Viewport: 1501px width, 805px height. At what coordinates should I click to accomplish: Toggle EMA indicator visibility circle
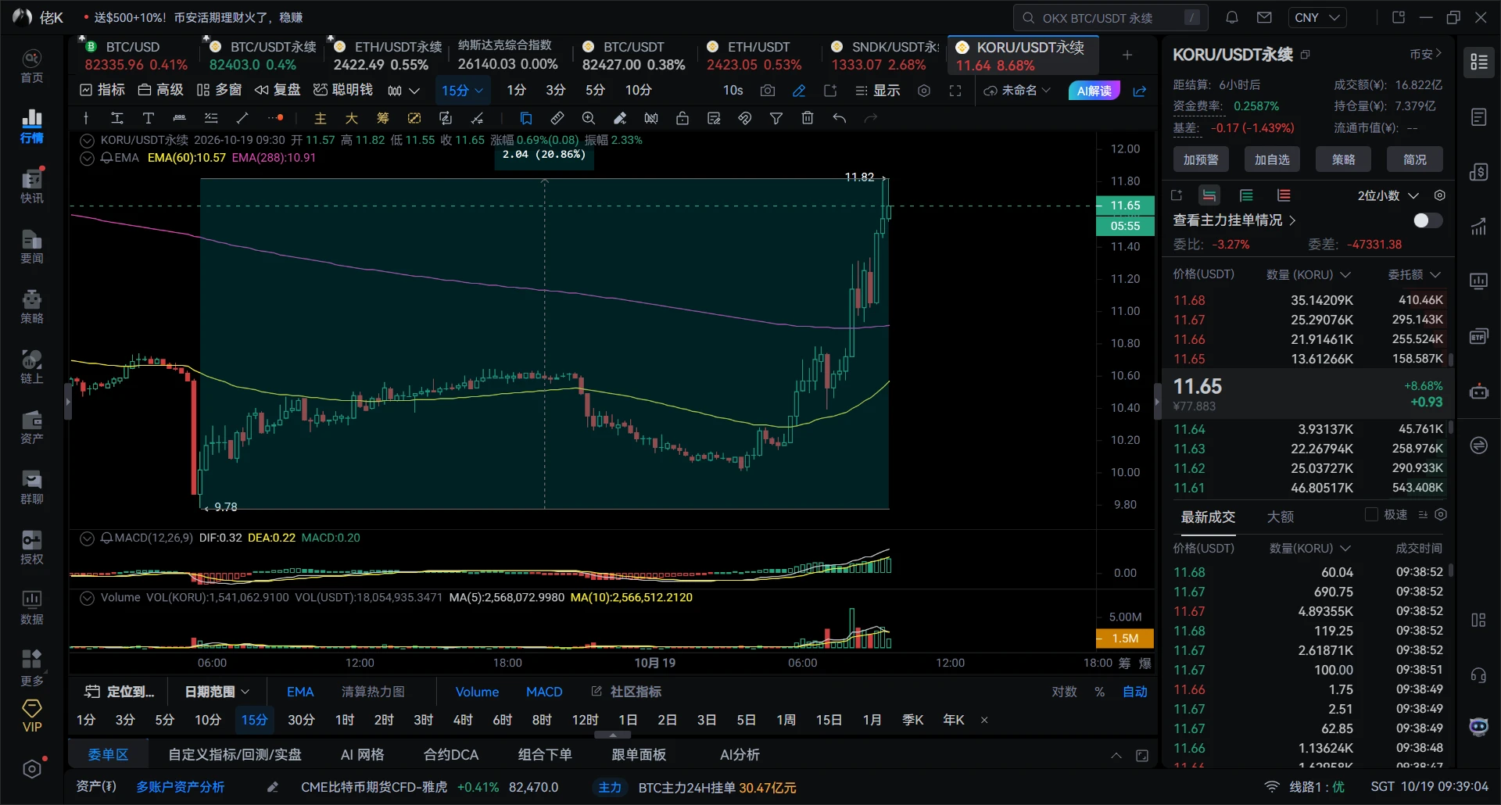click(x=87, y=158)
